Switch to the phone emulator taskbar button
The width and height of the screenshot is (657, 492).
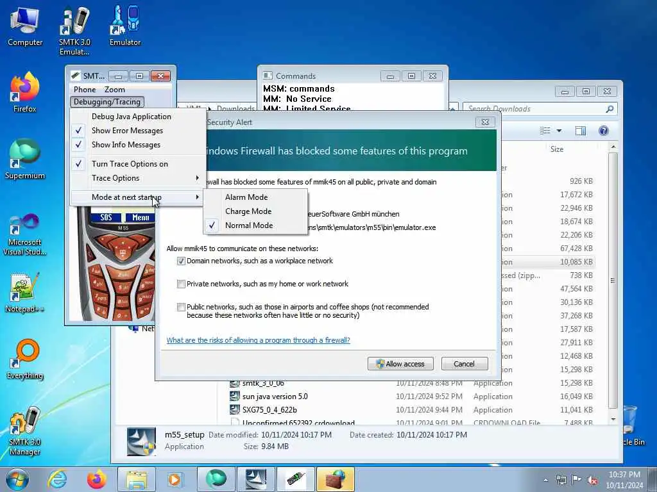point(295,479)
